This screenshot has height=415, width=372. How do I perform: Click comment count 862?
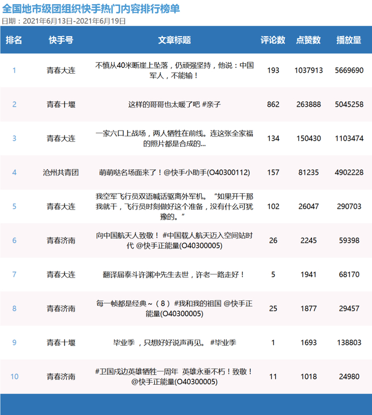273,104
